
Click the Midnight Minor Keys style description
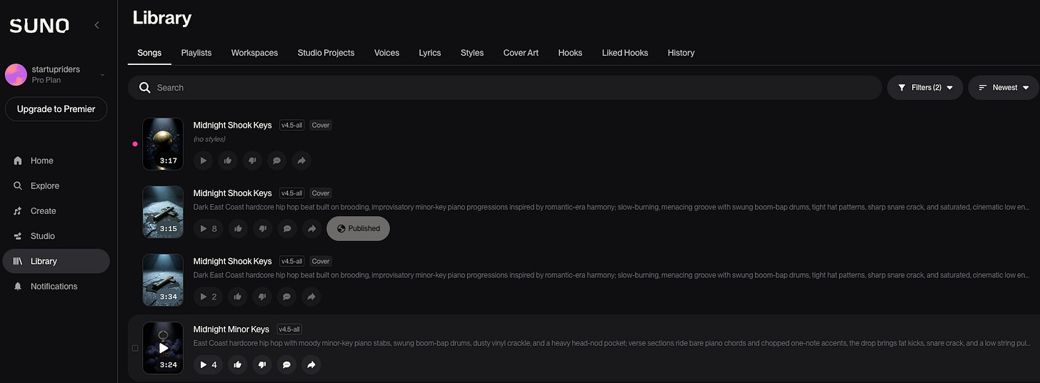pyautogui.click(x=611, y=344)
